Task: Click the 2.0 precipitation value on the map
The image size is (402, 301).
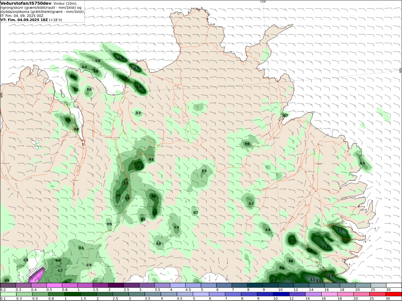Action: (x=292, y=241)
